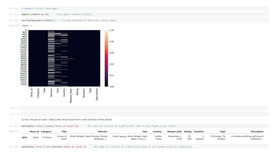
Task: Click the Country label on the heatmap x-axis
Action: coord(64,92)
